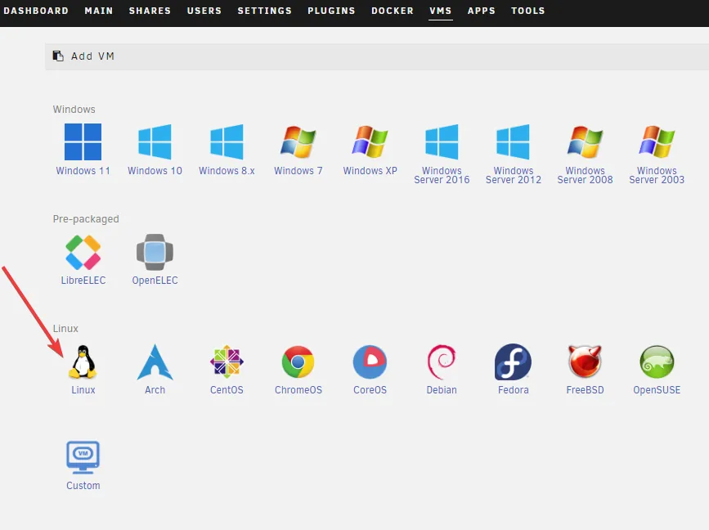
Task: Choose the generic Linux penguin icon
Action: pos(83,362)
